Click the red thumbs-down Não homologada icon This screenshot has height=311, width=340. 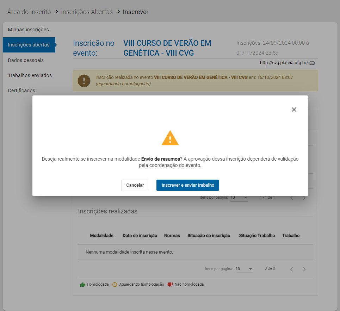click(170, 284)
